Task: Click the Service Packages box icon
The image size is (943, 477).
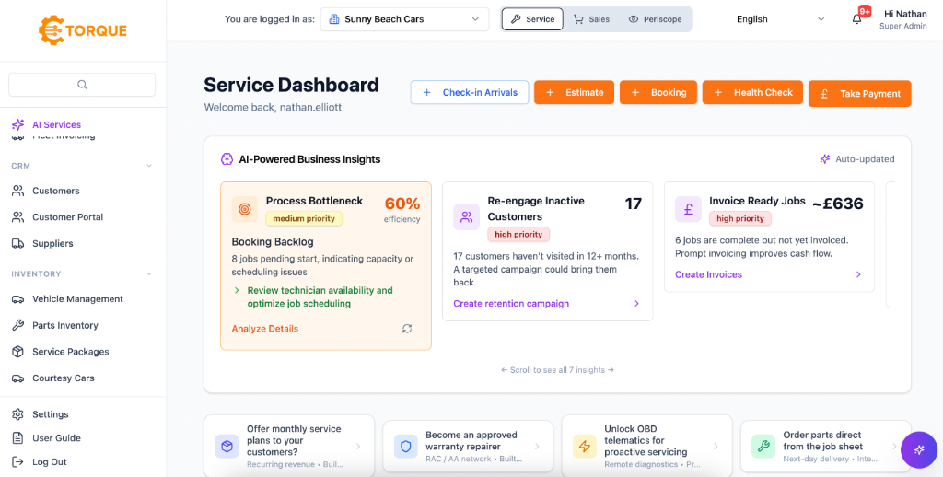Action: (18, 352)
